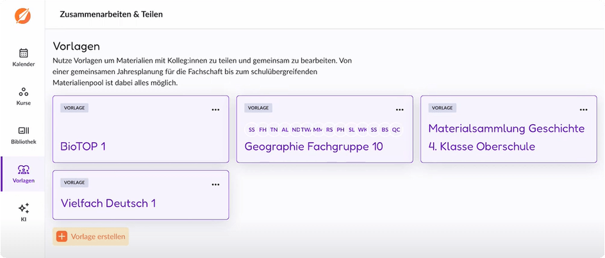Click the orange feather app logo
605x258 pixels.
pos(23,15)
